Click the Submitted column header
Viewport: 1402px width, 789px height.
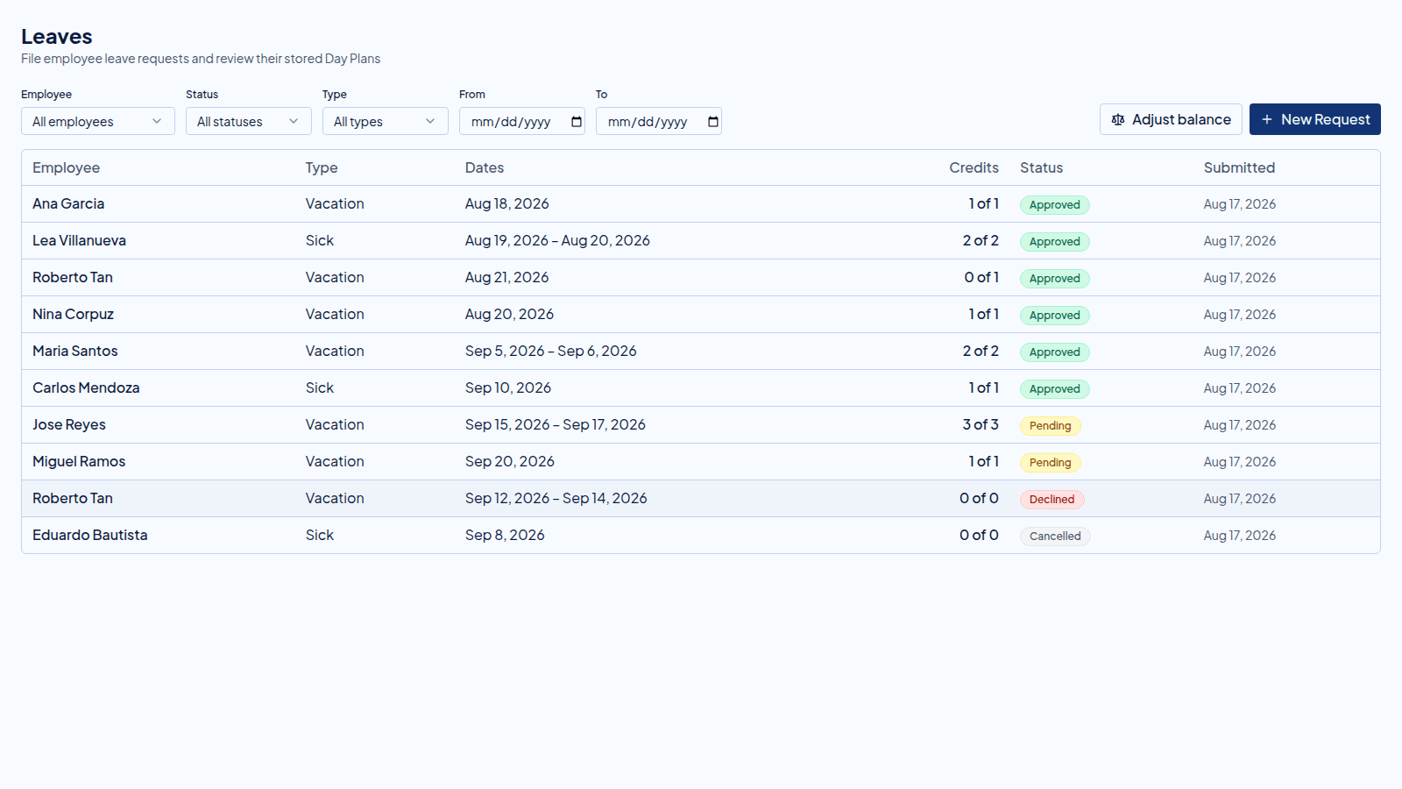(x=1239, y=167)
